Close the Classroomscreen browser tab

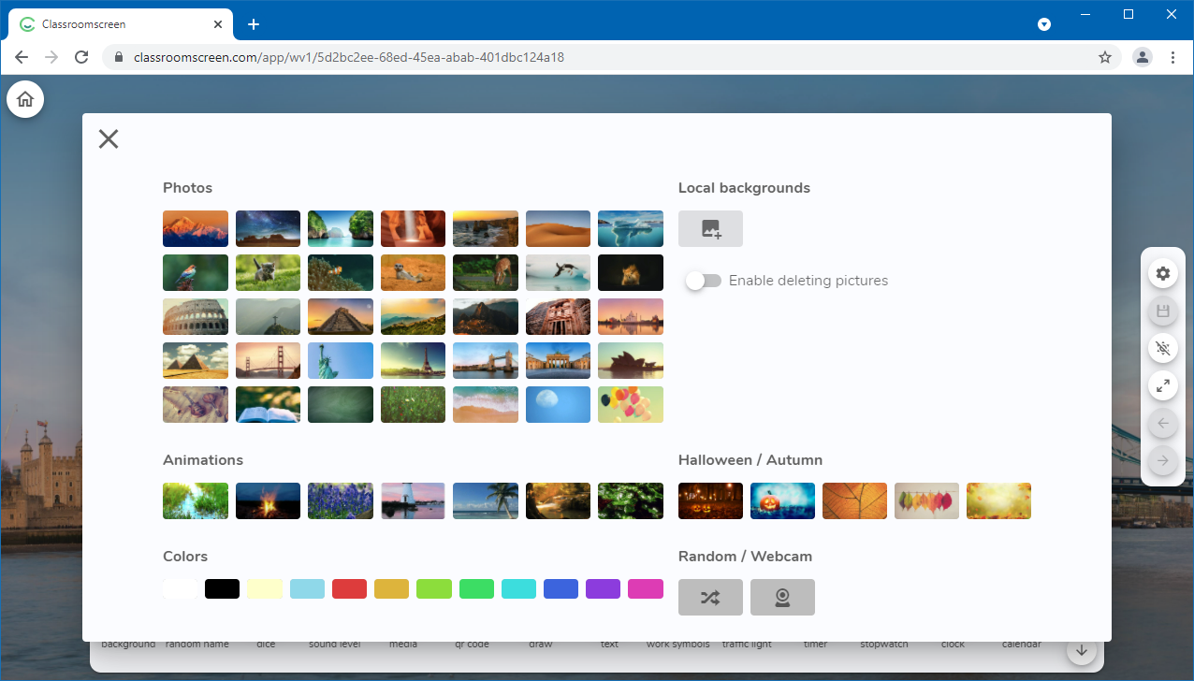(217, 24)
